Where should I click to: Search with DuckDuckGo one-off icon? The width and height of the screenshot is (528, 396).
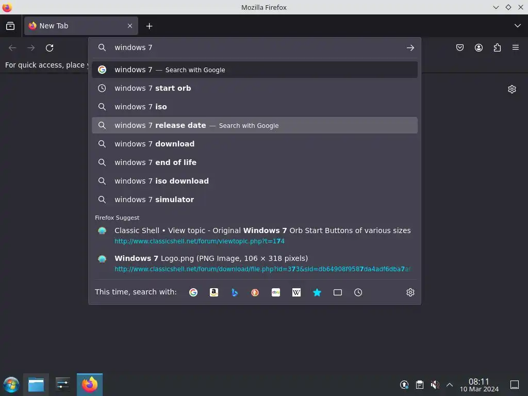[255, 292]
